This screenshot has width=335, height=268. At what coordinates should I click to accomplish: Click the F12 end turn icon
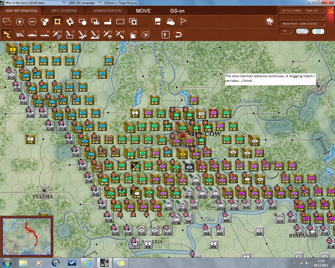pos(146,35)
